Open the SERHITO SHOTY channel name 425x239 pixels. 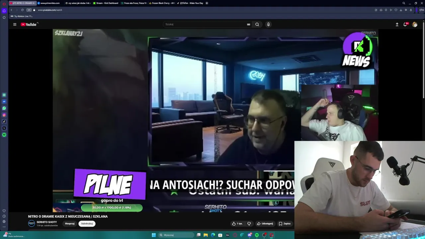tap(47, 222)
